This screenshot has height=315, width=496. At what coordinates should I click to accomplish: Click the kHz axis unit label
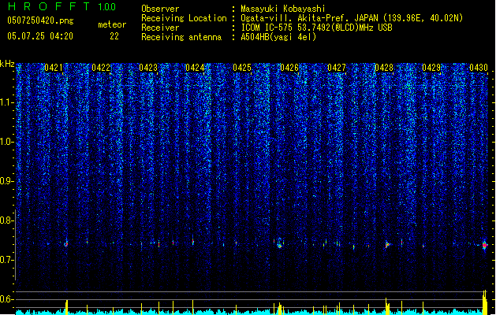point(7,64)
